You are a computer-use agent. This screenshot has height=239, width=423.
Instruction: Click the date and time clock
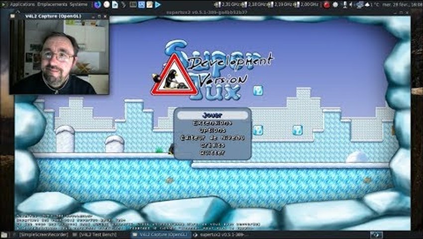404,4
